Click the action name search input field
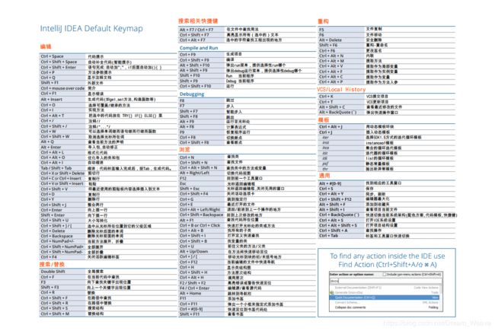This screenshot has width=495, height=331. (385, 281)
